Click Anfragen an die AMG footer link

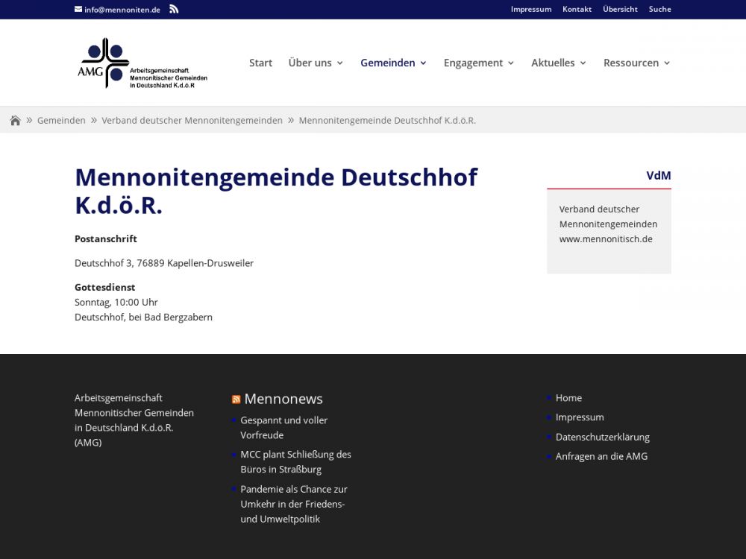point(601,456)
